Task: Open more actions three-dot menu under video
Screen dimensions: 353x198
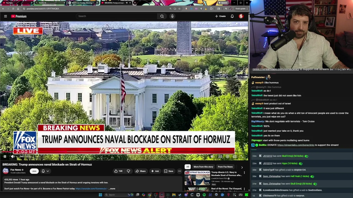Action: 179,171
